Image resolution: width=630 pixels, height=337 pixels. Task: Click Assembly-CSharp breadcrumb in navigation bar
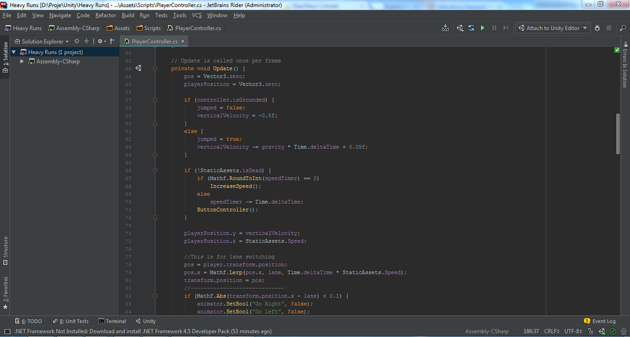[x=74, y=28]
